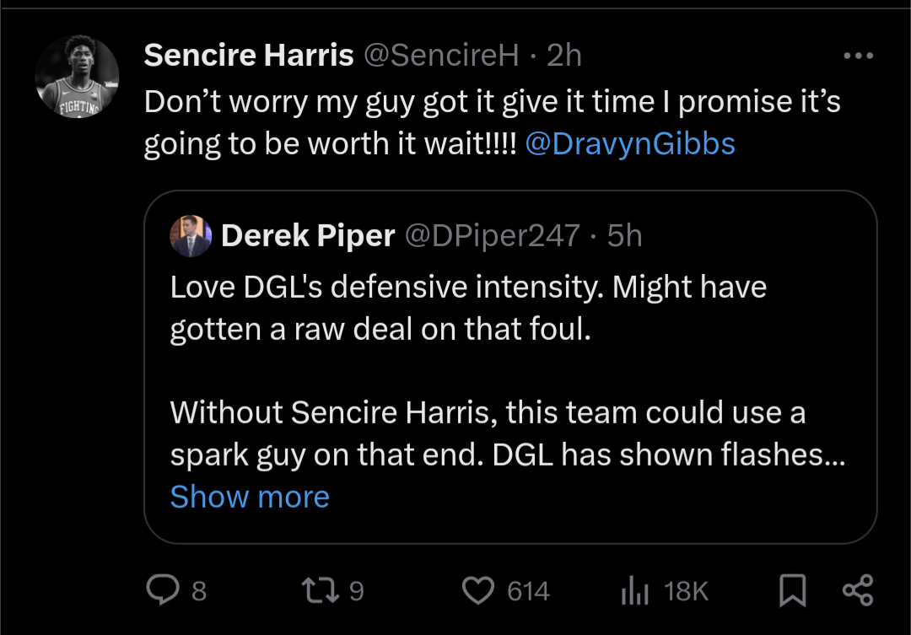Click the reply speech bubble icon
Viewport: 911px width, 635px height.
161,590
